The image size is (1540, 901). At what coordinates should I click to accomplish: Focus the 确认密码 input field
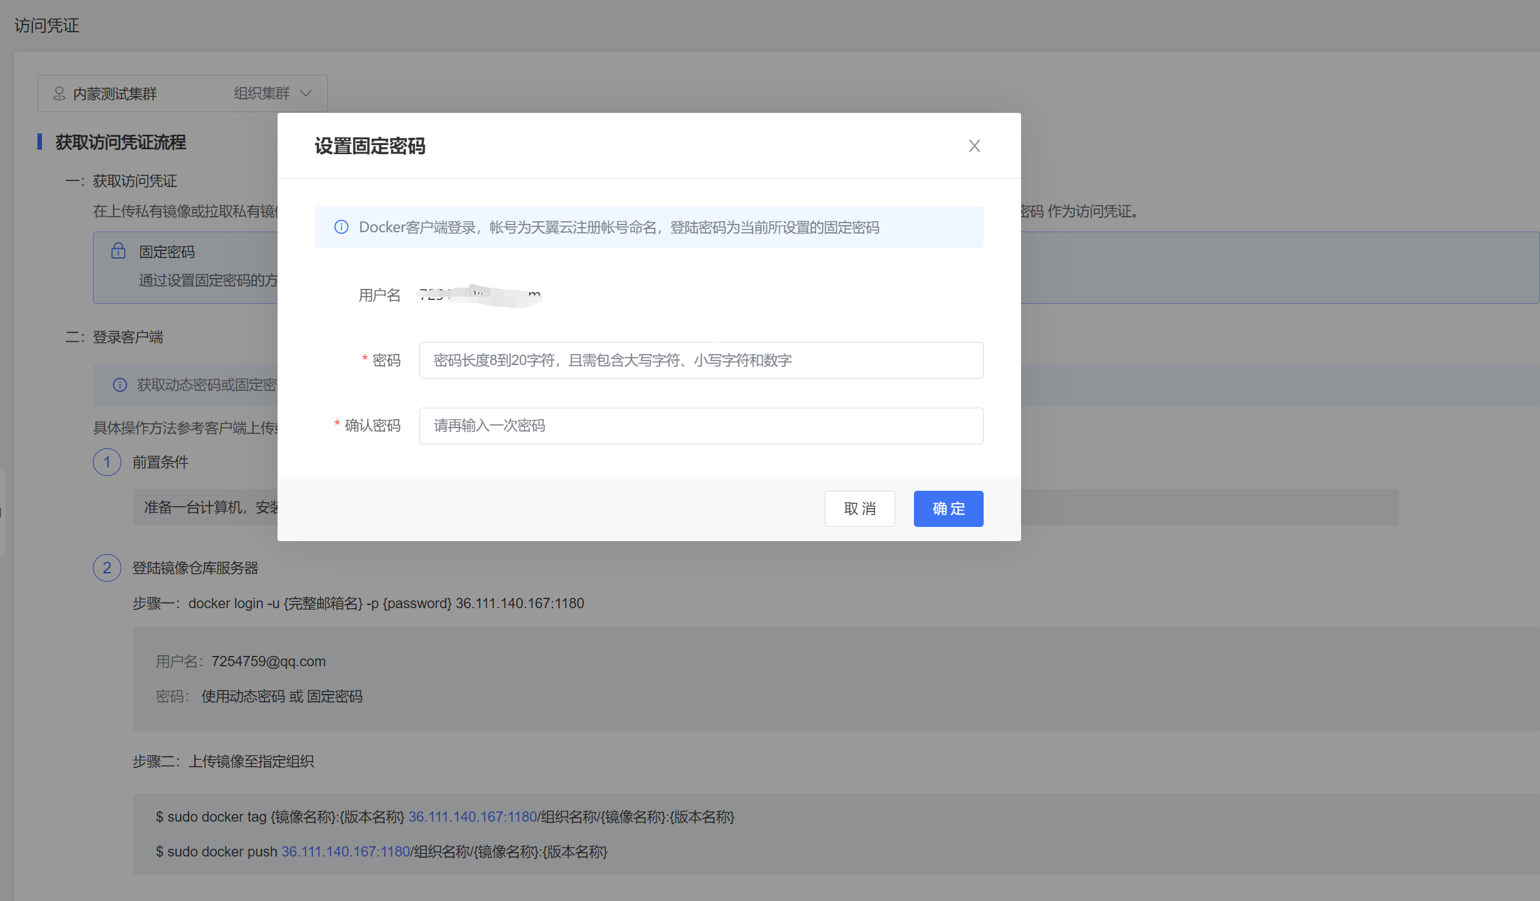click(x=701, y=426)
